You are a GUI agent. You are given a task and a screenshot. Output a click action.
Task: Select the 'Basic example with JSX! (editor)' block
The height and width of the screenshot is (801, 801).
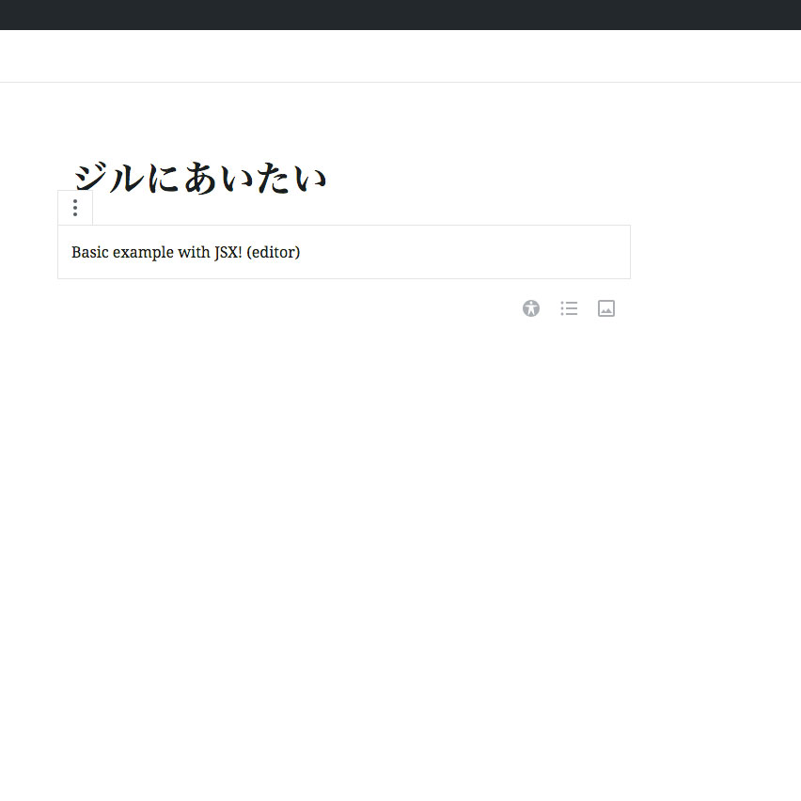[x=344, y=252]
